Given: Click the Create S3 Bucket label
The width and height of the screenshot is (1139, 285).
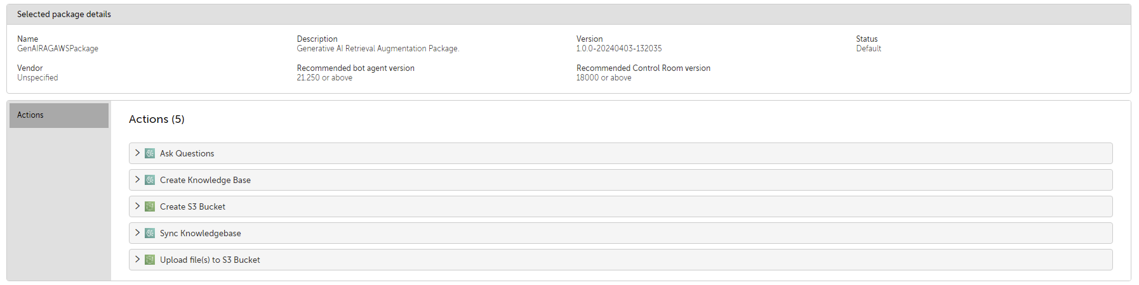Looking at the screenshot, I should click(192, 207).
